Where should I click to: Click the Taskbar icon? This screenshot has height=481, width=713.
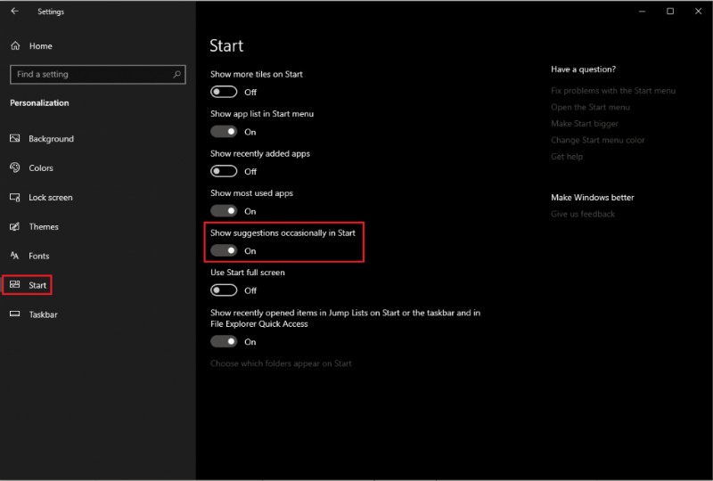click(15, 314)
